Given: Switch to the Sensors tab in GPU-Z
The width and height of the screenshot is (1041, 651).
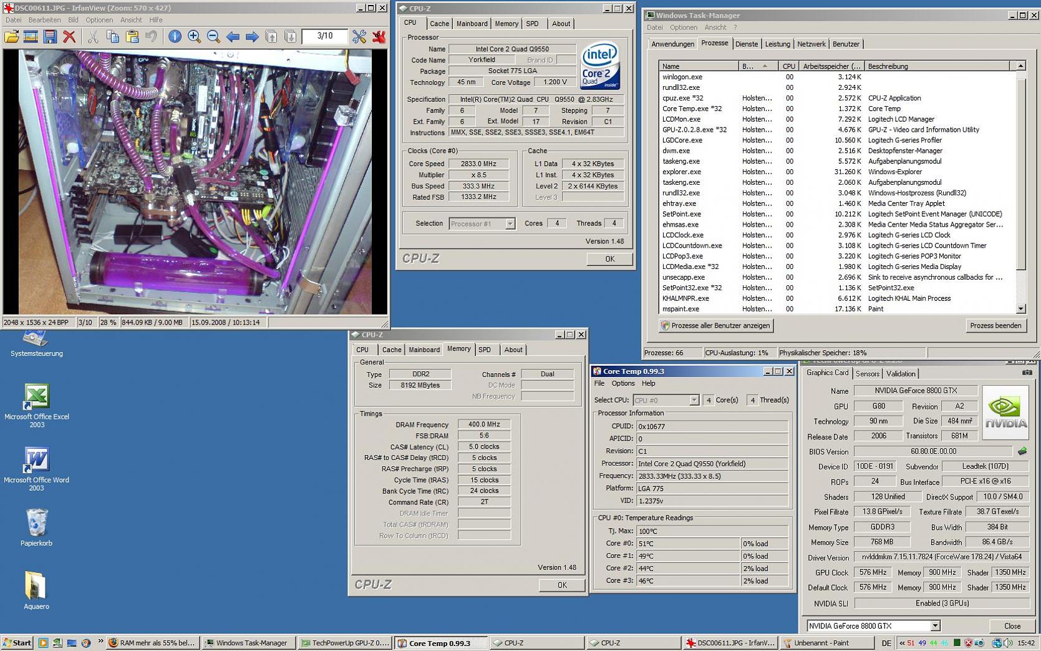Looking at the screenshot, I should [x=867, y=374].
